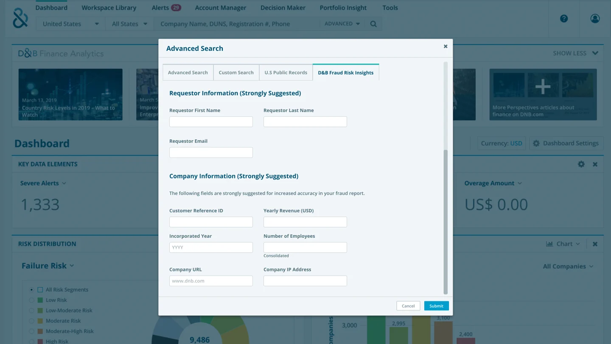Click the More Perspectives articles text
Viewport: 611px width, 344px height.
point(533,111)
